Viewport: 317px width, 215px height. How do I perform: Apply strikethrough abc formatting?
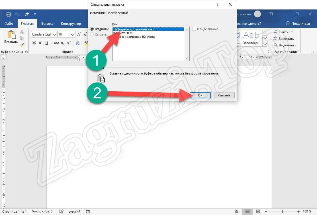click(56, 43)
